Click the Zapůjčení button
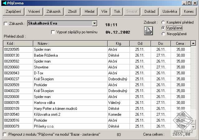Screen dimensions: 199x140 (13, 12)
